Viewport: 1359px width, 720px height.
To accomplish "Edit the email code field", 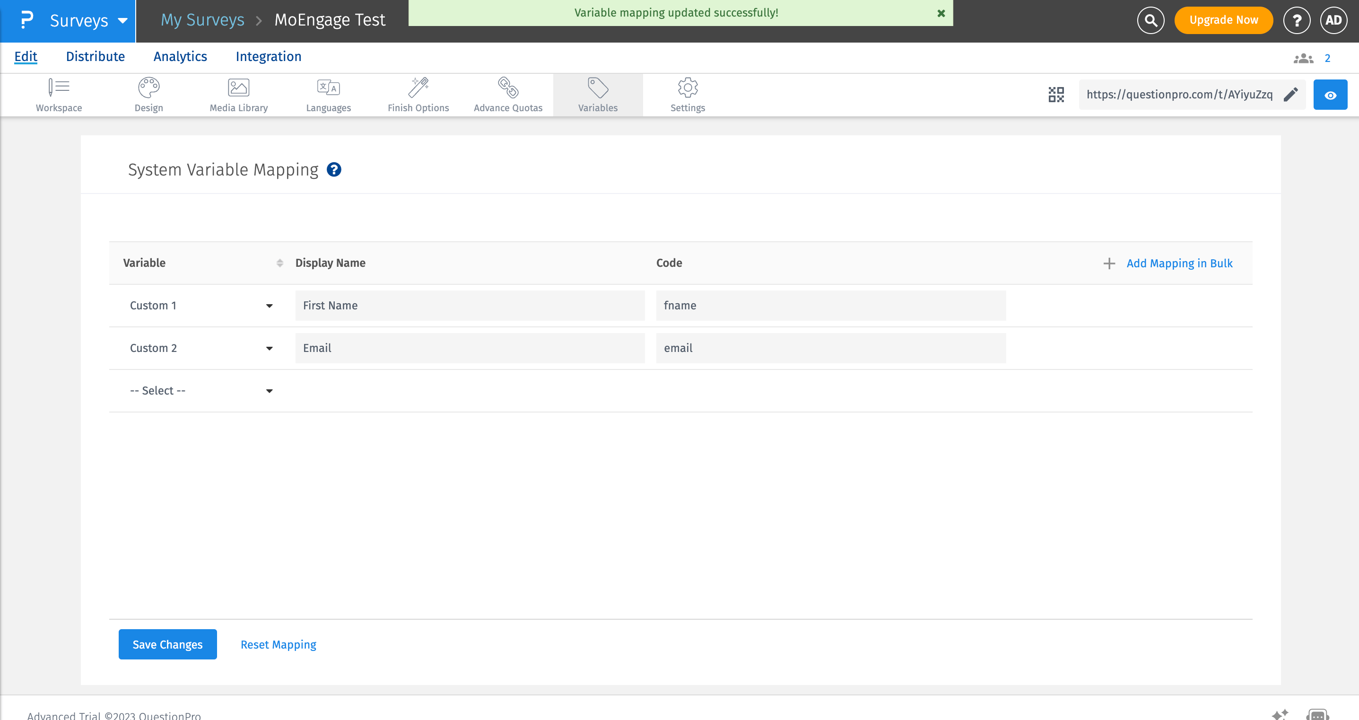I will click(x=830, y=348).
